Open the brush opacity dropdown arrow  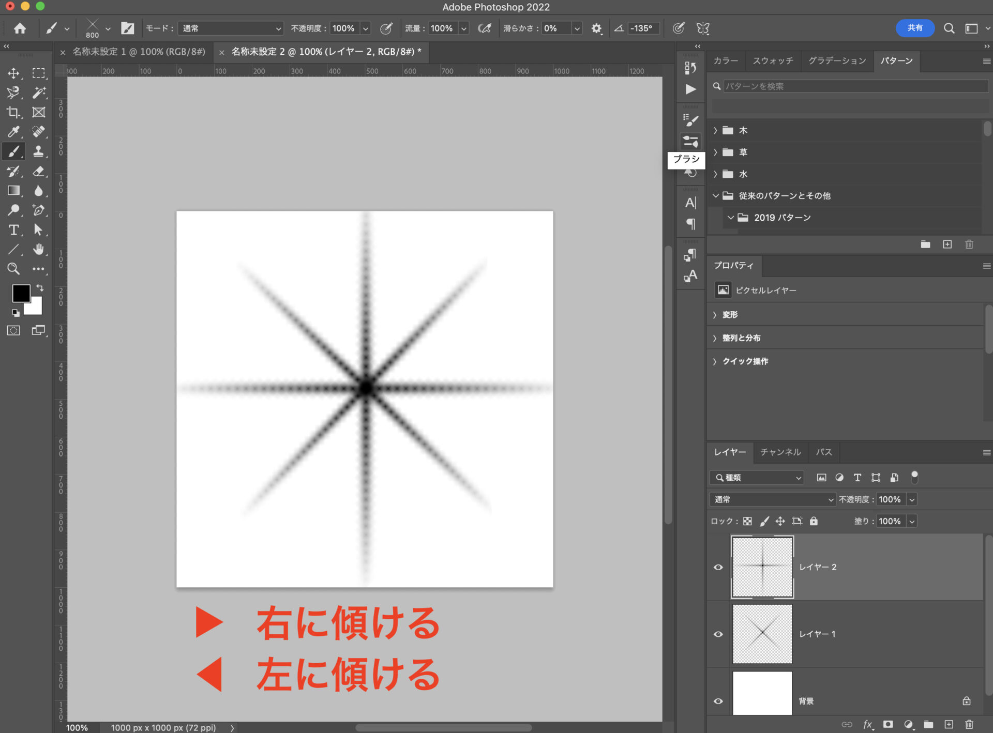point(366,28)
